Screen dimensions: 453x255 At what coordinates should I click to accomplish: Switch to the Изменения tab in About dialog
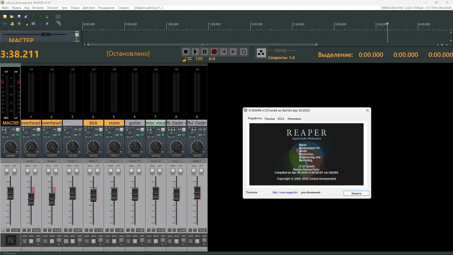[x=294, y=119]
